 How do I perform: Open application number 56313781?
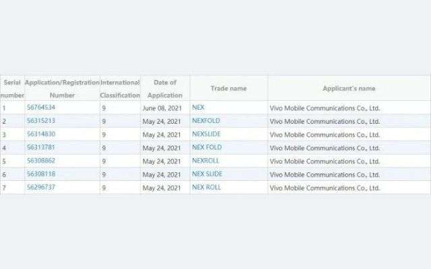41,147
